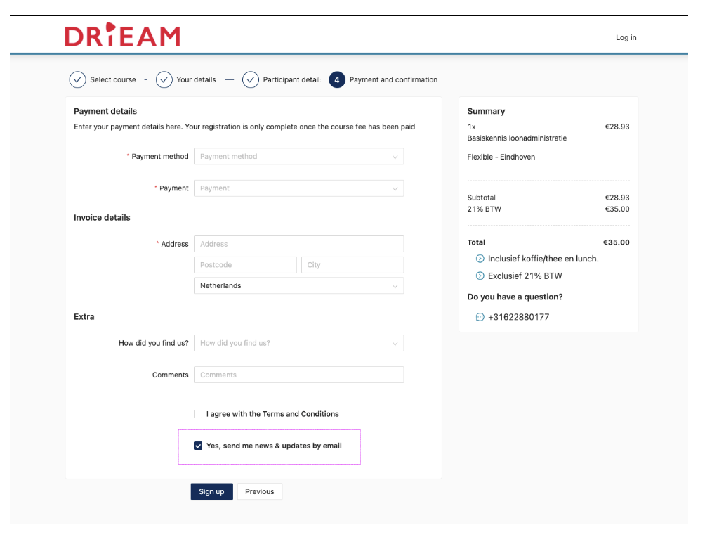Open the Payment method dropdown
The width and height of the screenshot is (705, 537).
pos(298,156)
